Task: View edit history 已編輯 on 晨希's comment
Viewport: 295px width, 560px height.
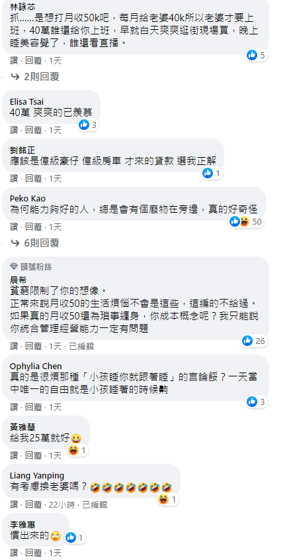Action: click(81, 347)
